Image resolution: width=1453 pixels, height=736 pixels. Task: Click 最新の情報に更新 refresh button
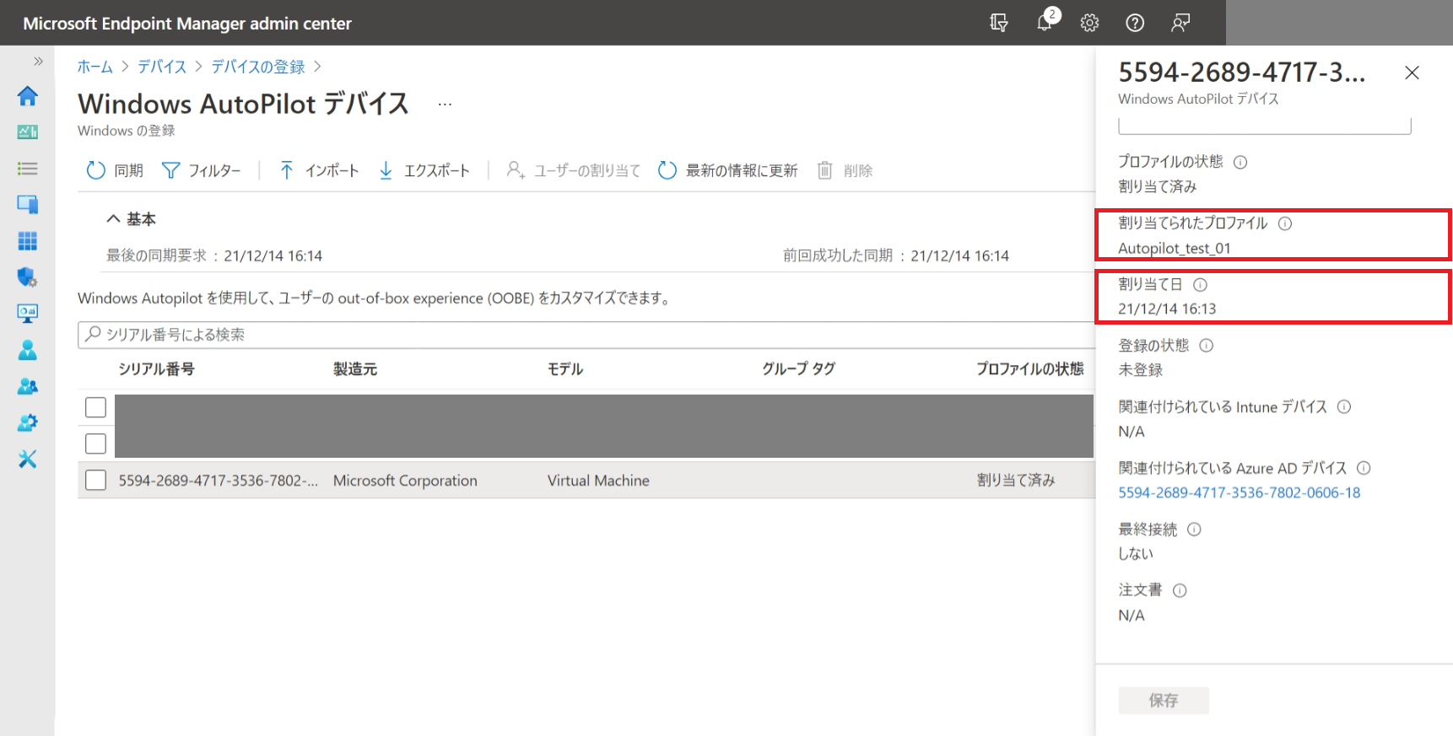pos(727,170)
